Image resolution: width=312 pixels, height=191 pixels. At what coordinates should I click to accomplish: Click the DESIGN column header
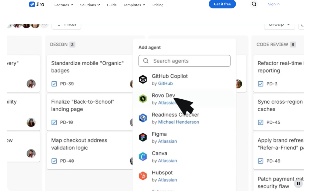(x=59, y=44)
